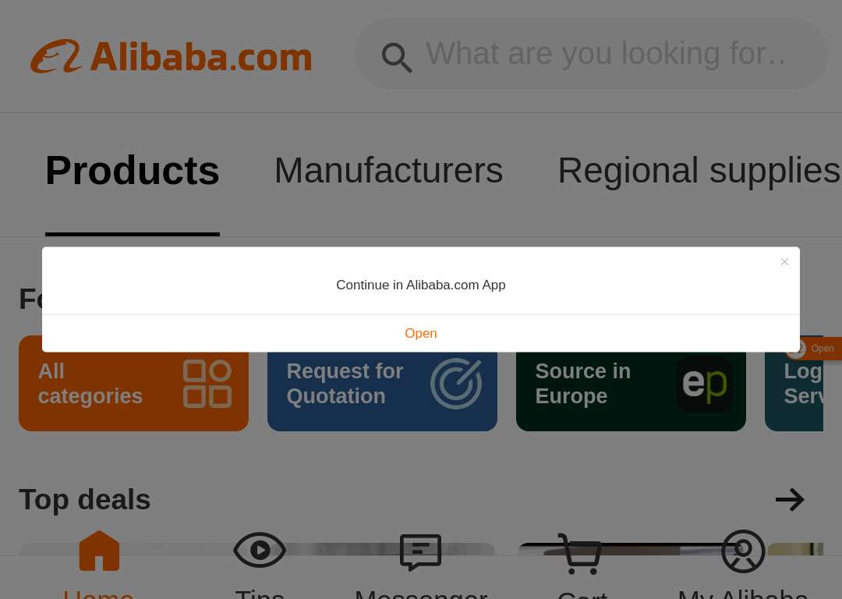Screen dimensions: 842x599
Task: Click the Alibaba.com logo
Action: click(x=172, y=56)
